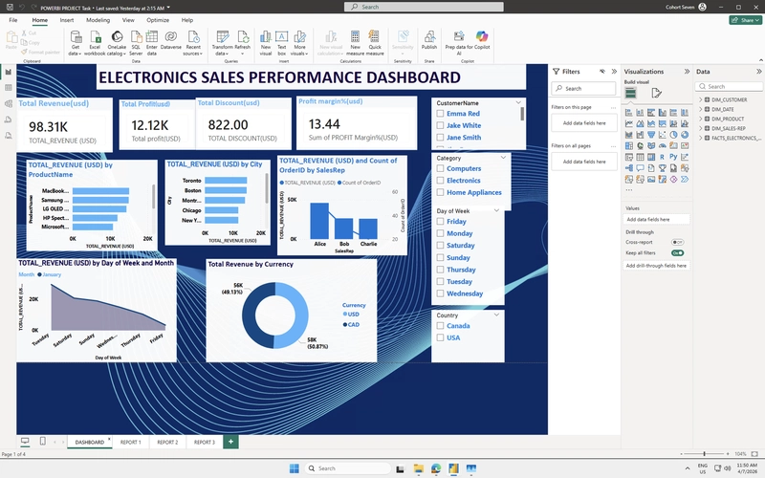Tick the Jake White checkbox
Screen dimensions: 765x478
pyautogui.click(x=440, y=125)
